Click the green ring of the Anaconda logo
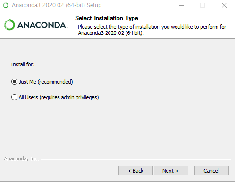 [9, 25]
